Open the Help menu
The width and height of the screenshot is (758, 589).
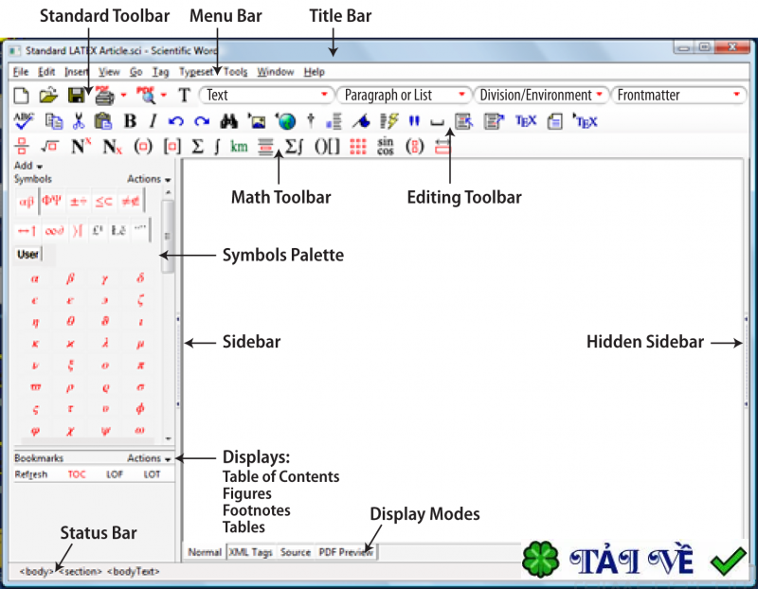click(x=315, y=72)
